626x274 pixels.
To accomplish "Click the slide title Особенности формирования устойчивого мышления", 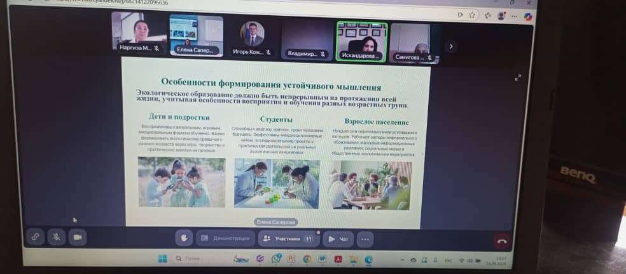I will [x=271, y=84].
